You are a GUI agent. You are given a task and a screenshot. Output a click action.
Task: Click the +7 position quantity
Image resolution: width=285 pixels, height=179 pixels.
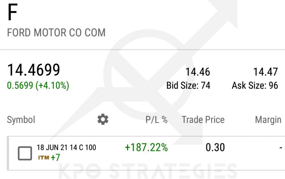click(55, 158)
